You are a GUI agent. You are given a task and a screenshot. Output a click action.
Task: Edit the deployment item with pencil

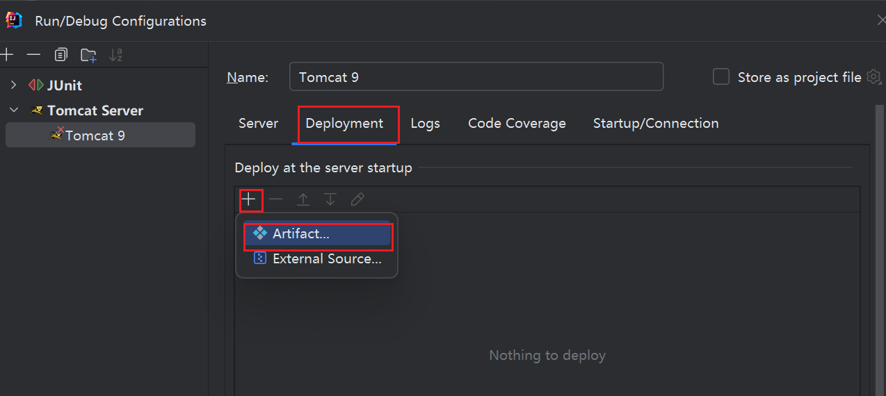pyautogui.click(x=357, y=200)
